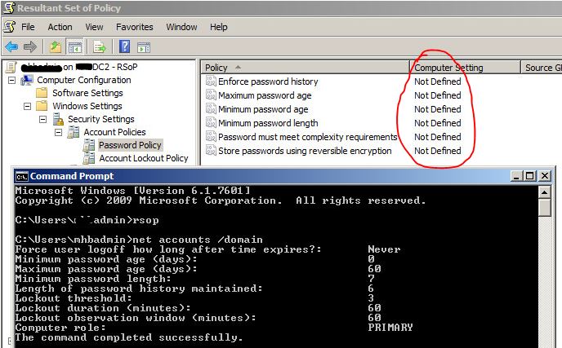The image size is (562, 348).
Task: Select the Security Settings tree label
Action: coord(101,119)
